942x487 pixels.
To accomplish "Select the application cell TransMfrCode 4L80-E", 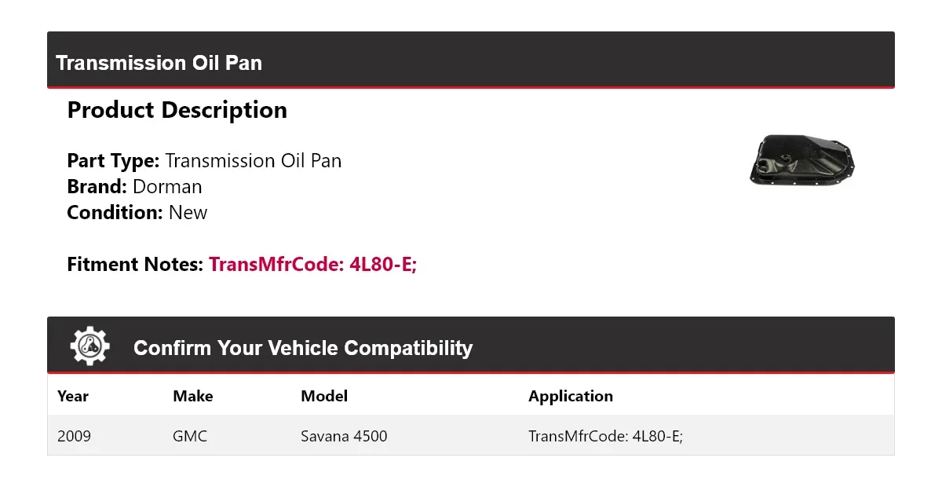I will pos(605,435).
